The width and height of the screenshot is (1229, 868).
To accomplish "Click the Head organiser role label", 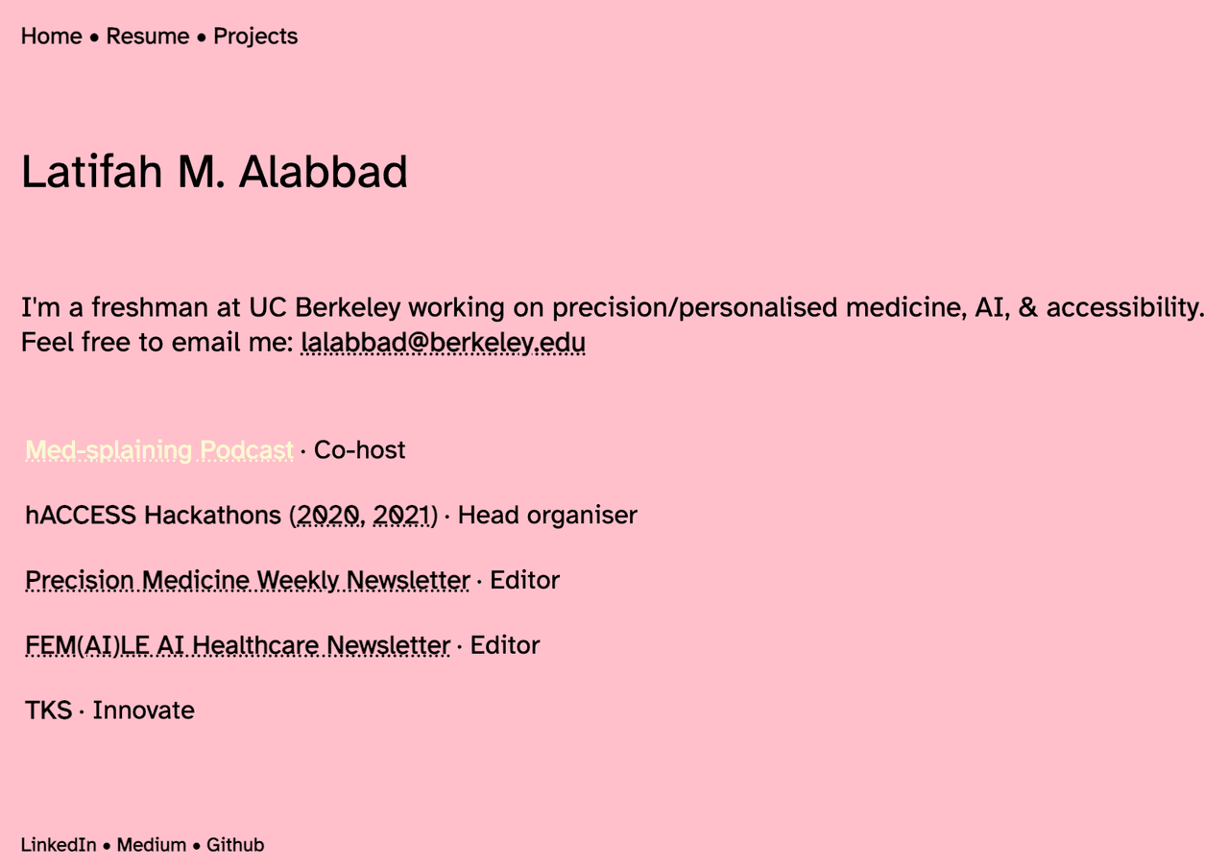I will click(x=547, y=516).
